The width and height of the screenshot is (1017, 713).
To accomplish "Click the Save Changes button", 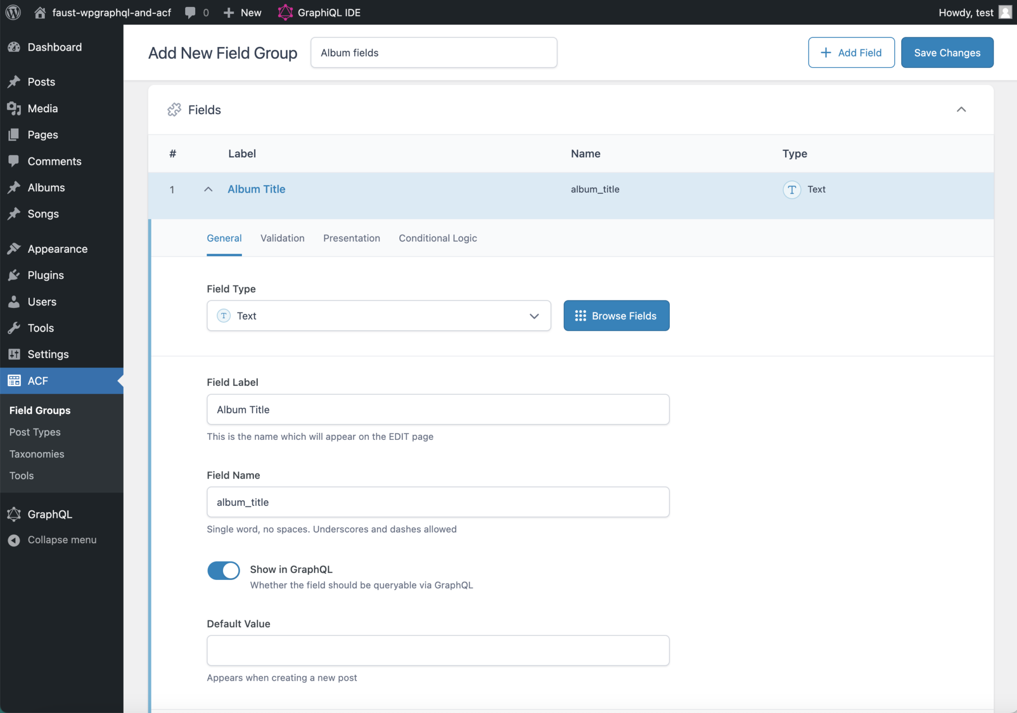I will [947, 53].
